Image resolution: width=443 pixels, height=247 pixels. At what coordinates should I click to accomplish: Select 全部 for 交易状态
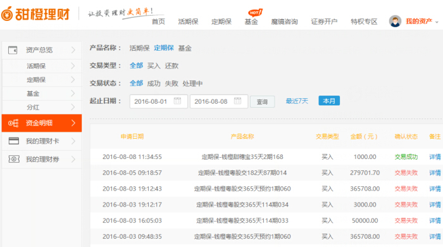click(136, 84)
